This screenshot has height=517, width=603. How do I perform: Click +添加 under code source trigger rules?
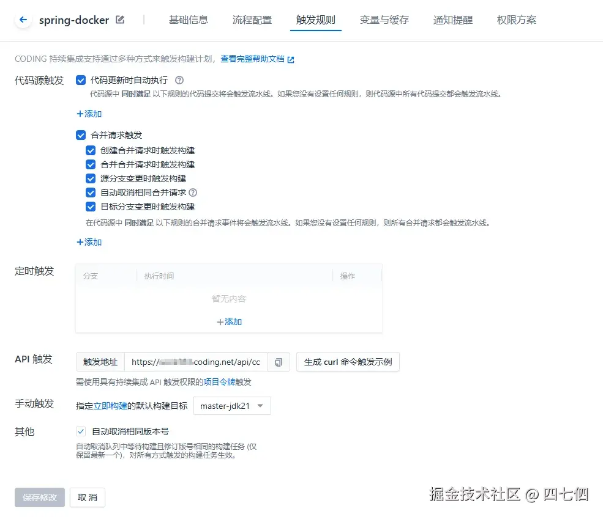(x=89, y=114)
